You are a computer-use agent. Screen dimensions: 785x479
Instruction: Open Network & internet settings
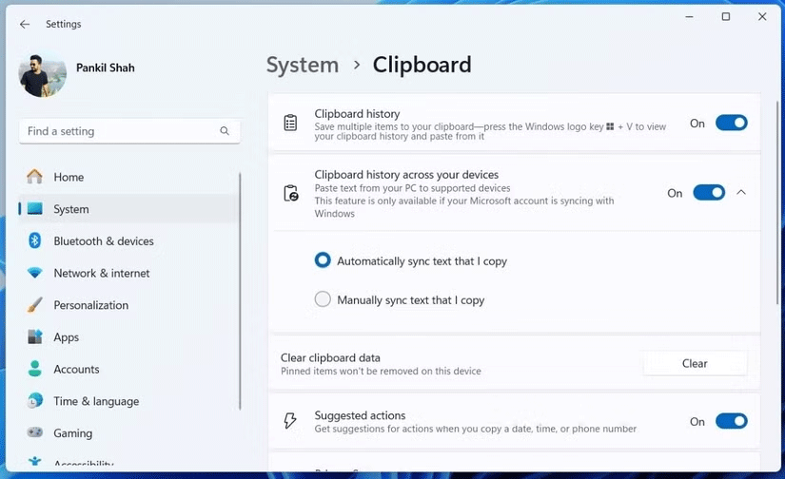click(x=129, y=273)
